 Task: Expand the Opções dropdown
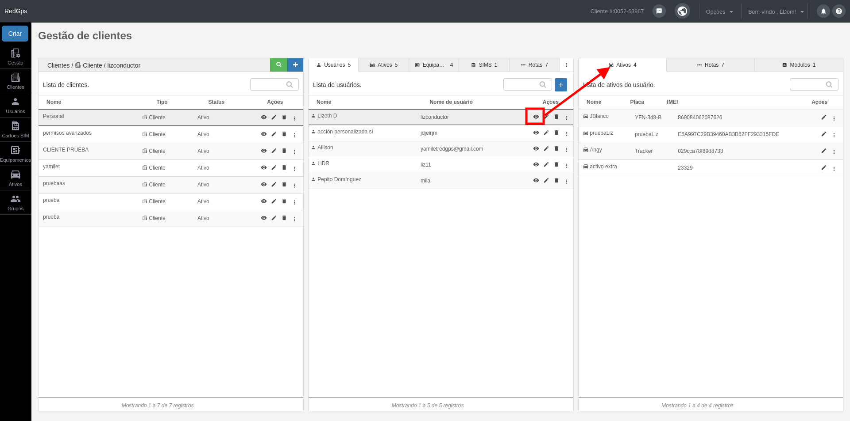click(719, 11)
